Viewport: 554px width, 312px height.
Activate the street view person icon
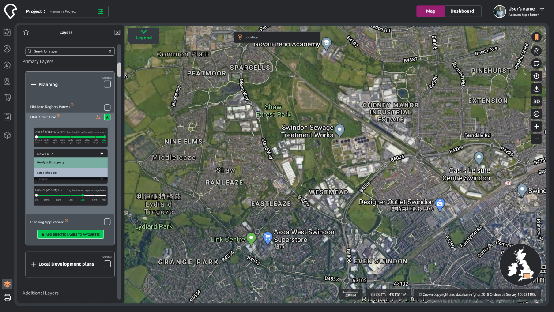pos(536,89)
